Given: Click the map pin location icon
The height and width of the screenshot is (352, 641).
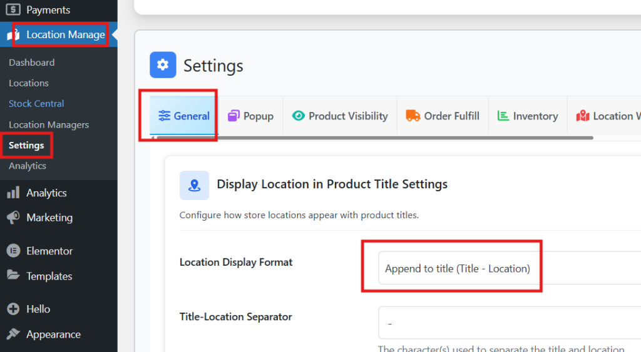Looking at the screenshot, I should [194, 185].
